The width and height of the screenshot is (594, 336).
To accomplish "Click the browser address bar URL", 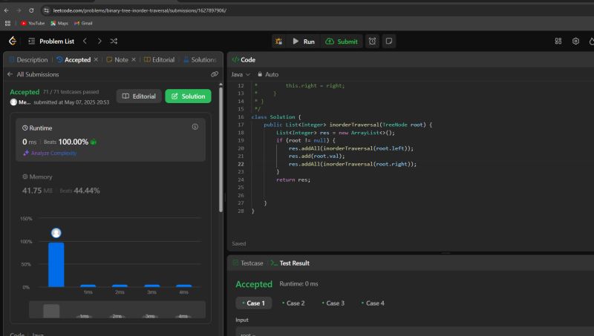I will point(140,10).
